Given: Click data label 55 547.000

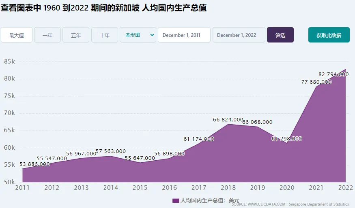Looking at the screenshot, I should (x=52, y=159).
